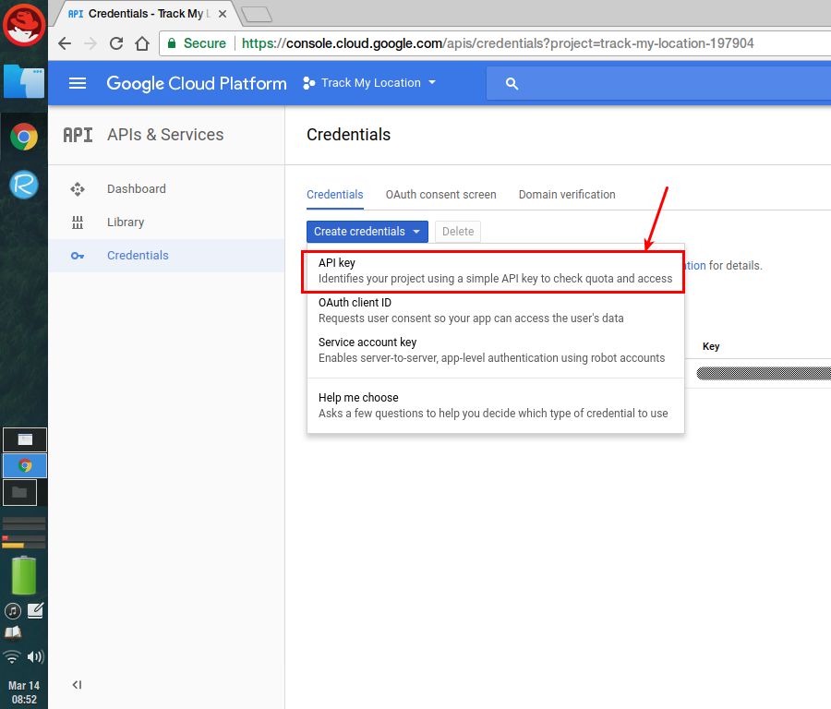Expand the Create credentials dropdown button
The height and width of the screenshot is (709, 831).
click(x=367, y=232)
